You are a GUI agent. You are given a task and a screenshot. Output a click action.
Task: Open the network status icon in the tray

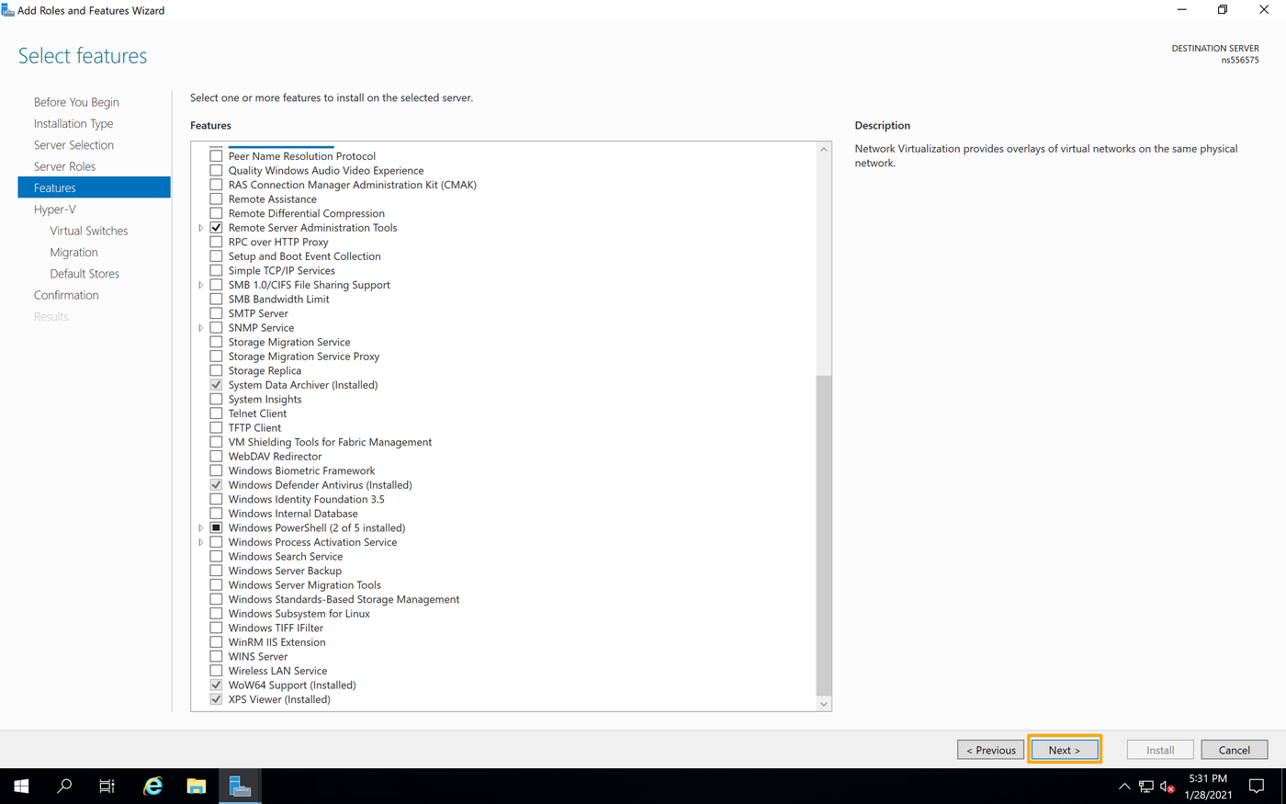1145,787
